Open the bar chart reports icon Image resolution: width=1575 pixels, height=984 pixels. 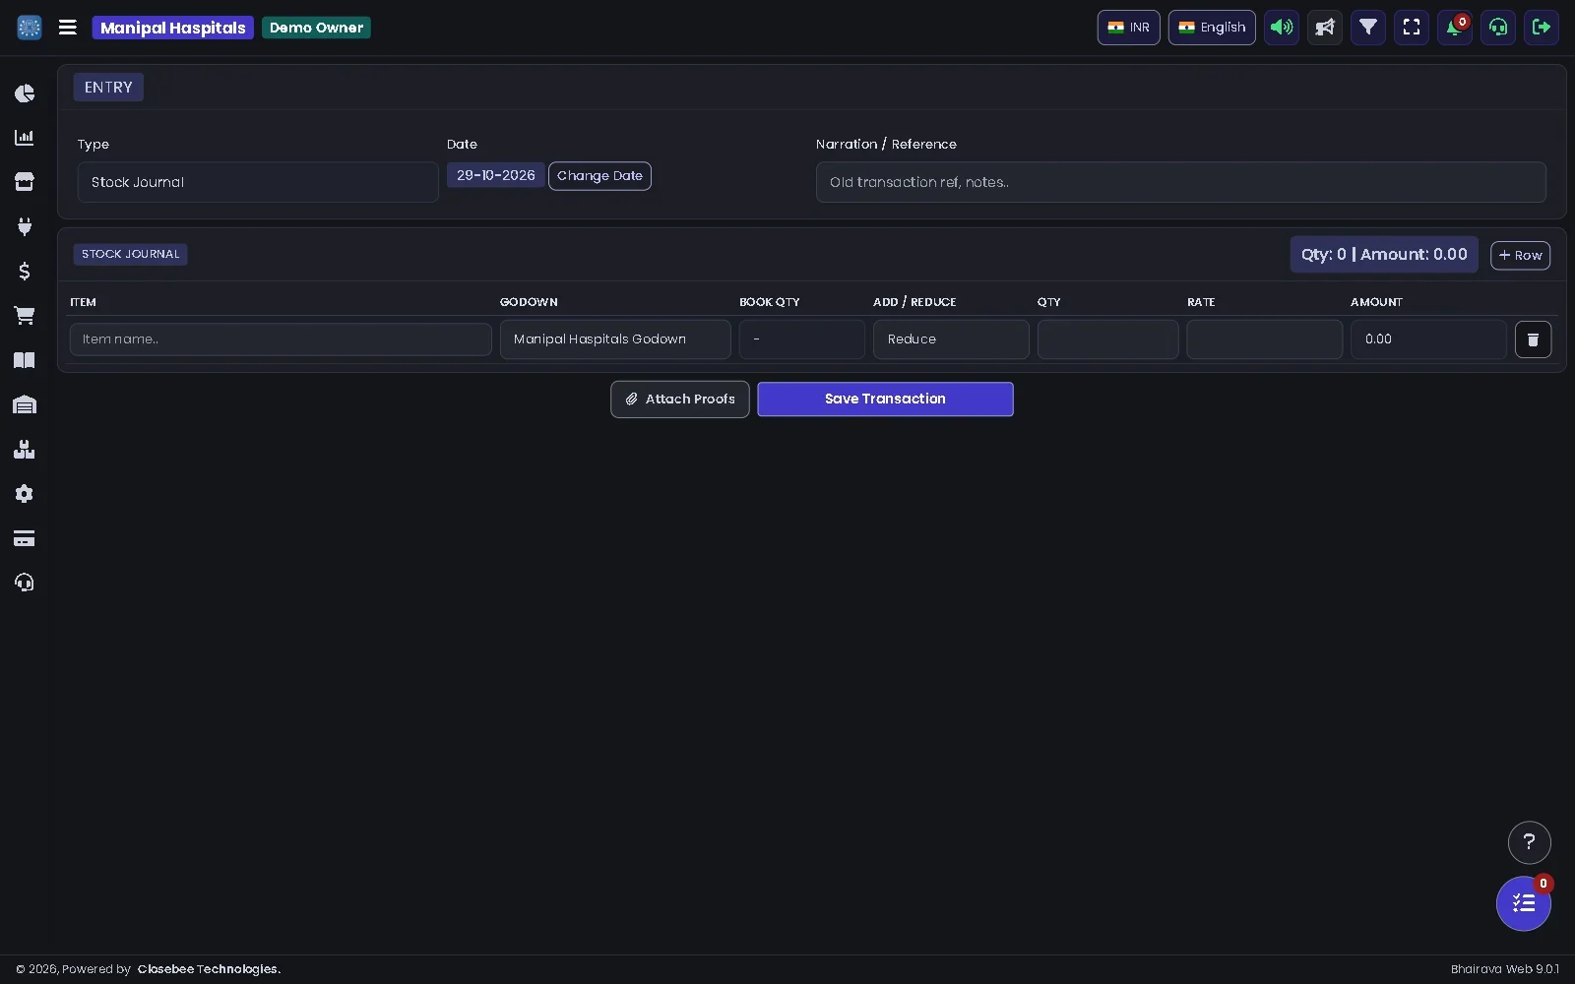(x=25, y=138)
